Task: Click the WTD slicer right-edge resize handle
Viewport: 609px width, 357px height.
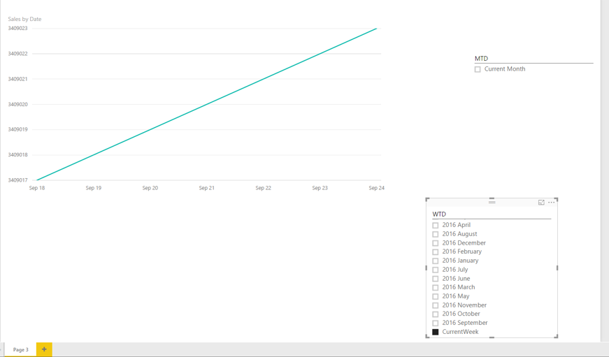Action: coord(557,268)
